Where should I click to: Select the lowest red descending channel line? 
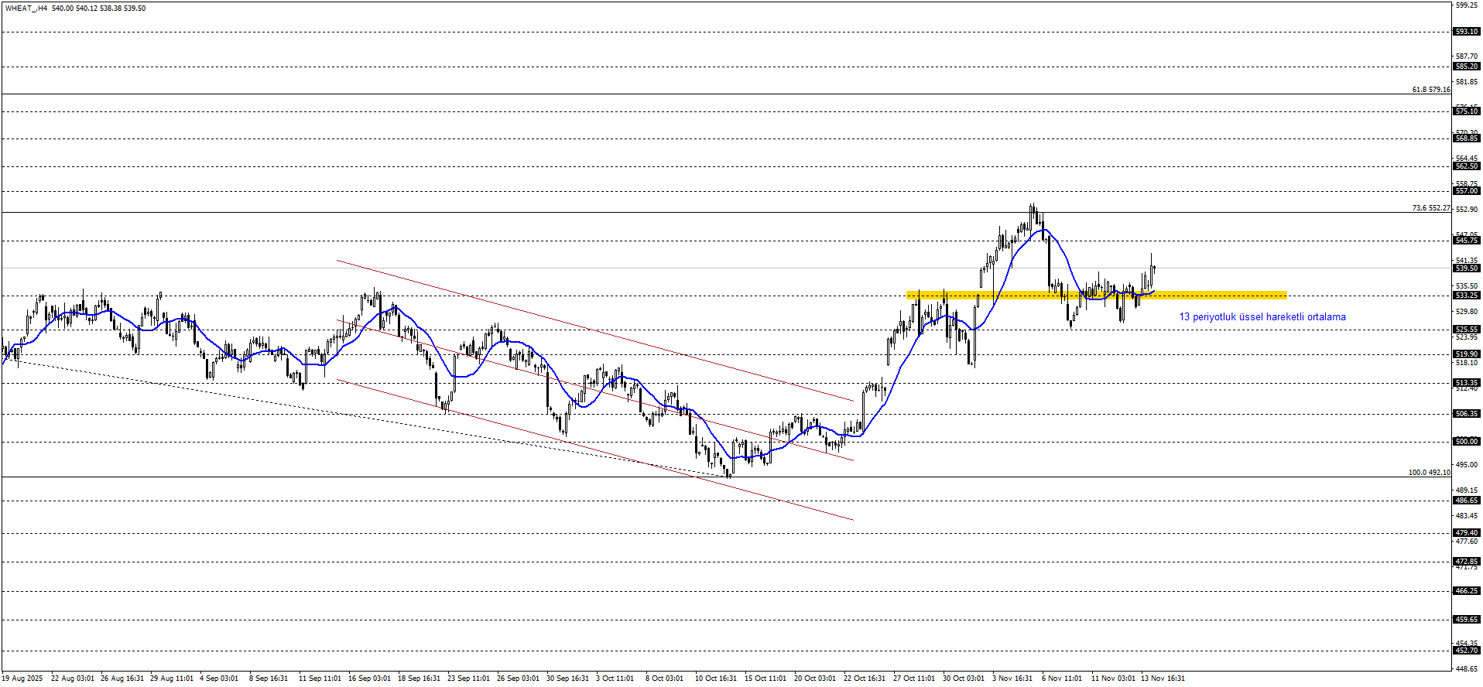[x=594, y=450]
